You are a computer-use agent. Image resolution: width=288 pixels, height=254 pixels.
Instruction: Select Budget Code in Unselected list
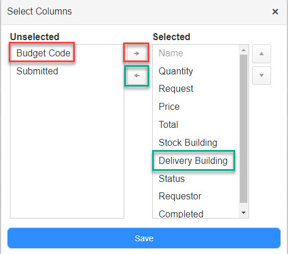click(44, 53)
